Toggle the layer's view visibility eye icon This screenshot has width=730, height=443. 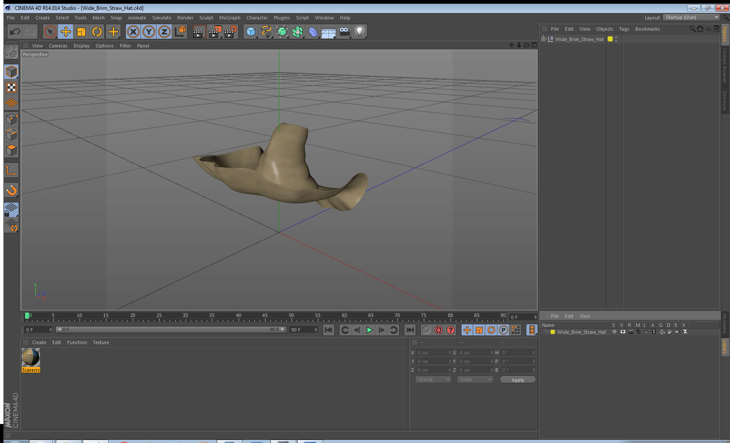(x=622, y=332)
